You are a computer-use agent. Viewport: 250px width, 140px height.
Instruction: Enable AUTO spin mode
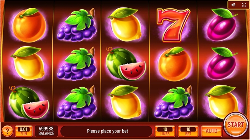(x=212, y=131)
